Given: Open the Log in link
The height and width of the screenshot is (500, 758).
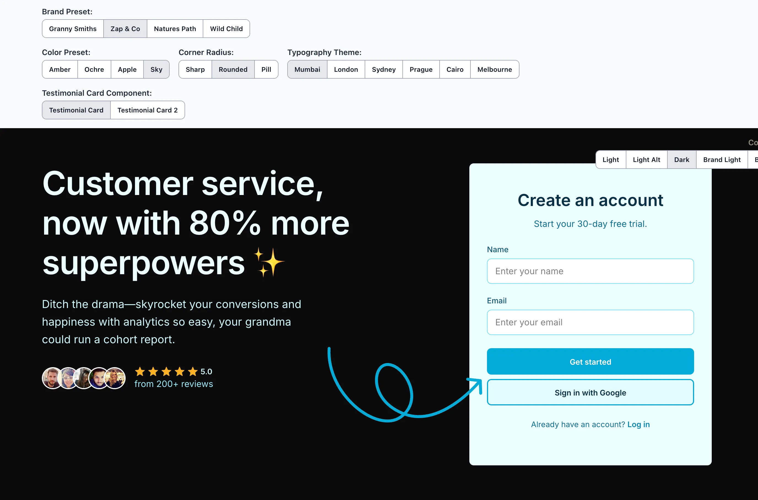Looking at the screenshot, I should [638, 424].
